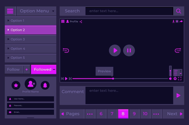Click the comment text area

(x=129, y=95)
